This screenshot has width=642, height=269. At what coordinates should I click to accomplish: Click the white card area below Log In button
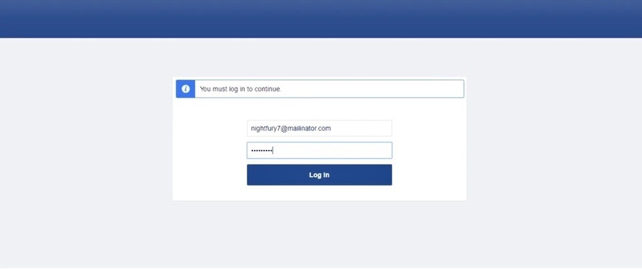pos(320,193)
